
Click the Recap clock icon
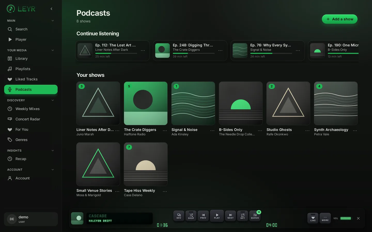coord(10,159)
